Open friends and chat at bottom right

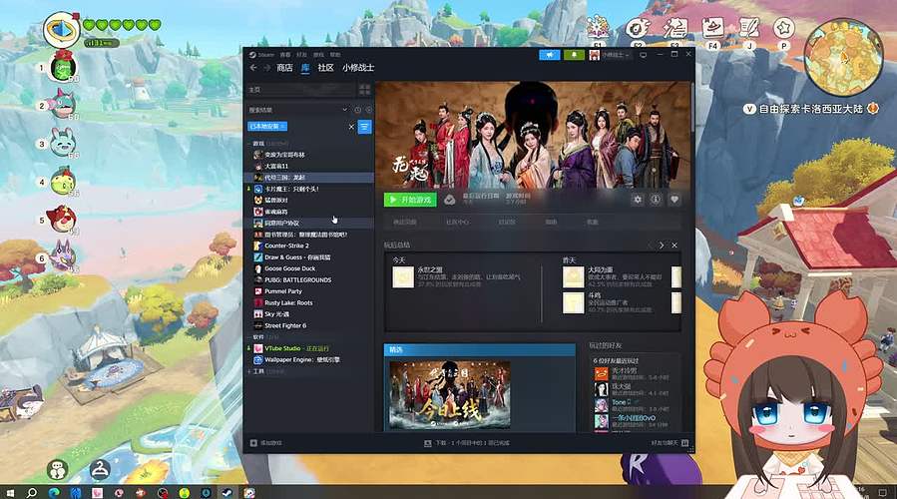point(670,443)
